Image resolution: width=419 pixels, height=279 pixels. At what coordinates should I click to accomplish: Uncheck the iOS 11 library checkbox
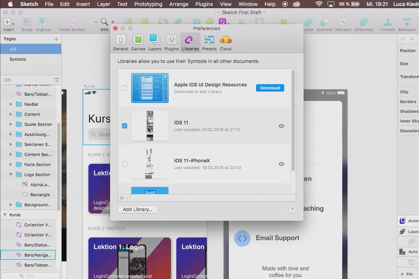click(124, 126)
